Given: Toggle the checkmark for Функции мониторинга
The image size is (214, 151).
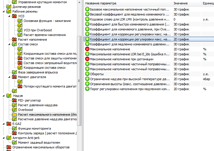Looking at the screenshot, I should 14,128.
